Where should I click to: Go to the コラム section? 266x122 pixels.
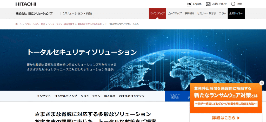point(222,14)
